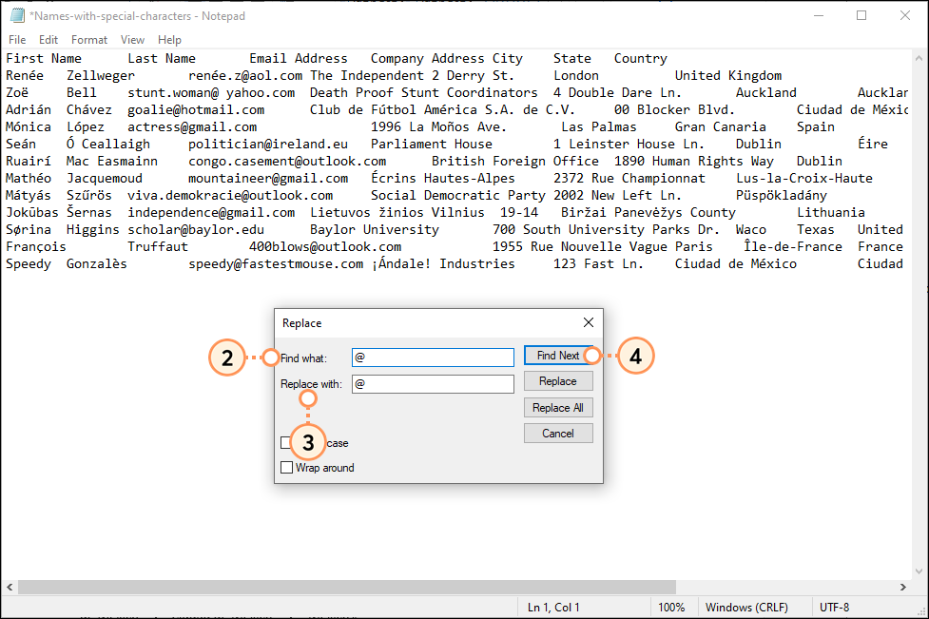Click 'Ln 1, Col 1' in status bar
The height and width of the screenshot is (619, 929).
click(x=553, y=608)
